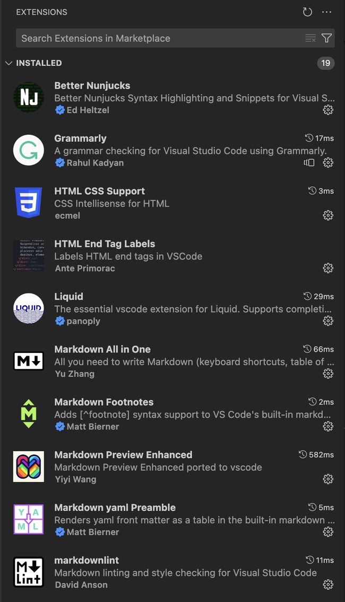
Task: Click the Liquid extension logo
Action: pyautogui.click(x=29, y=308)
